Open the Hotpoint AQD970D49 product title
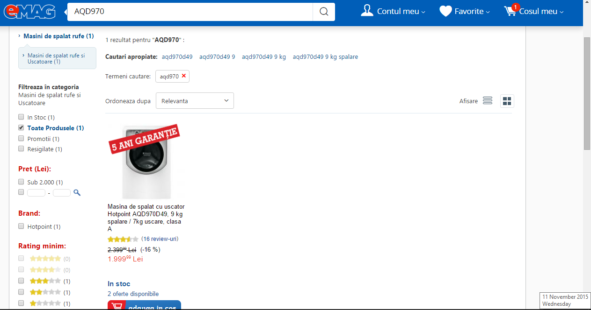This screenshot has height=310, width=591. pos(146,218)
